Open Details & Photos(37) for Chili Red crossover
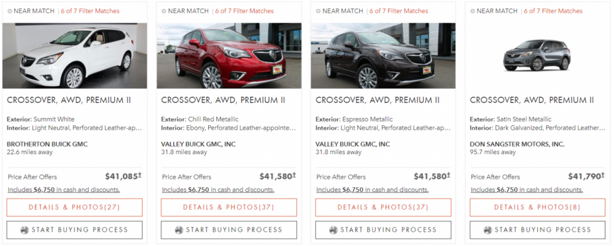 228,207
